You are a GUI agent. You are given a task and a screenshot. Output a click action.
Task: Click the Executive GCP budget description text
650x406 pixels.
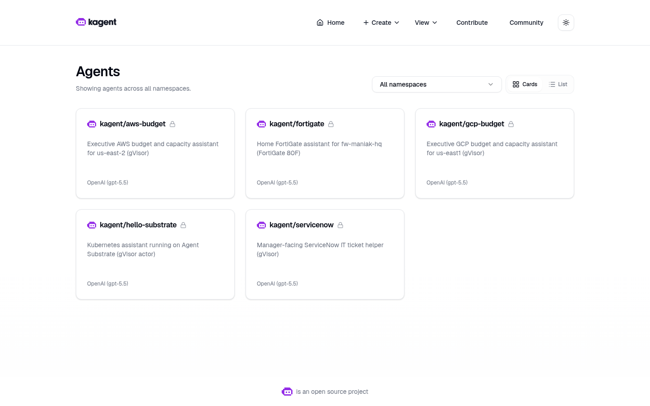point(492,148)
